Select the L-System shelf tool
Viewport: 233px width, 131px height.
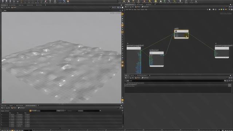click(x=60, y=1)
